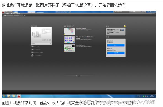Open the help icon in title bar

(x=144, y=12)
